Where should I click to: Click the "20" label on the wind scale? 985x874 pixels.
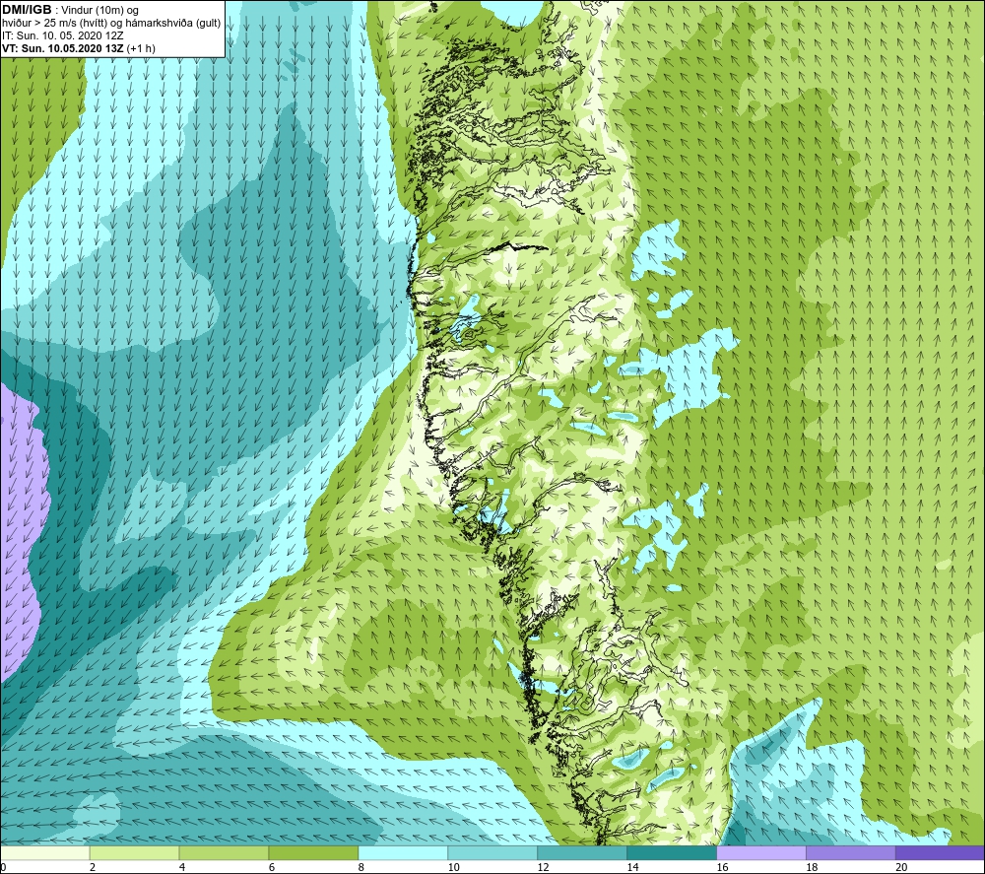tap(901, 867)
